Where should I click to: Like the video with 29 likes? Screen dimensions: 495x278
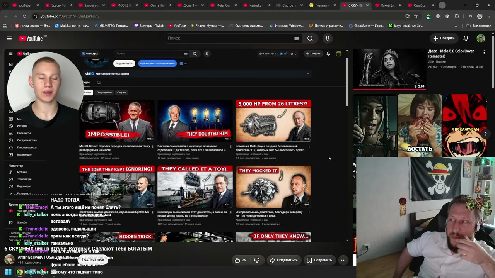pyautogui.click(x=240, y=260)
